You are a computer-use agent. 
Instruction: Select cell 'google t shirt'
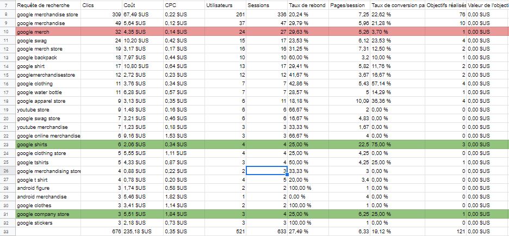pyautogui.click(x=48, y=179)
